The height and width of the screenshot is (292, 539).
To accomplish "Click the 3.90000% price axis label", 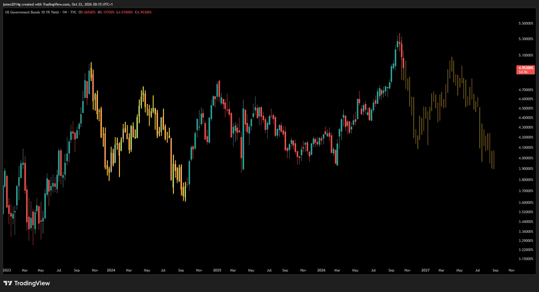I will (526, 169).
